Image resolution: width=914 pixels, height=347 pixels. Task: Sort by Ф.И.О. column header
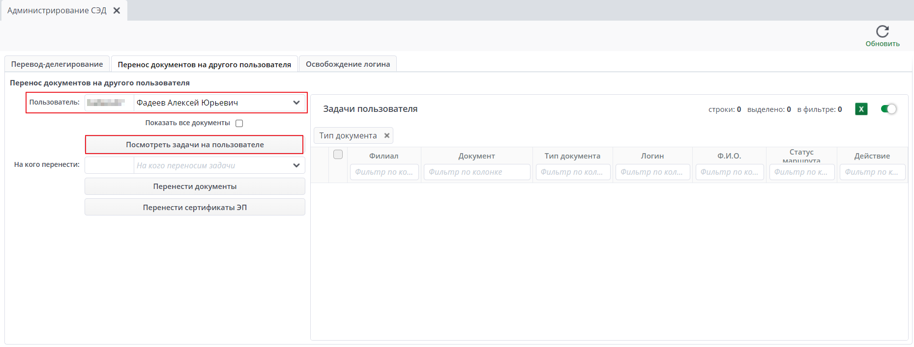[729, 156]
